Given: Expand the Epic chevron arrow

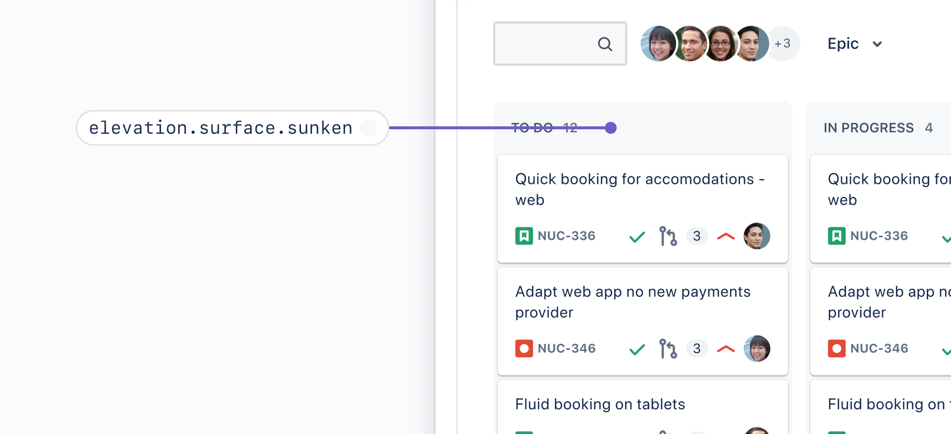Looking at the screenshot, I should click(877, 44).
